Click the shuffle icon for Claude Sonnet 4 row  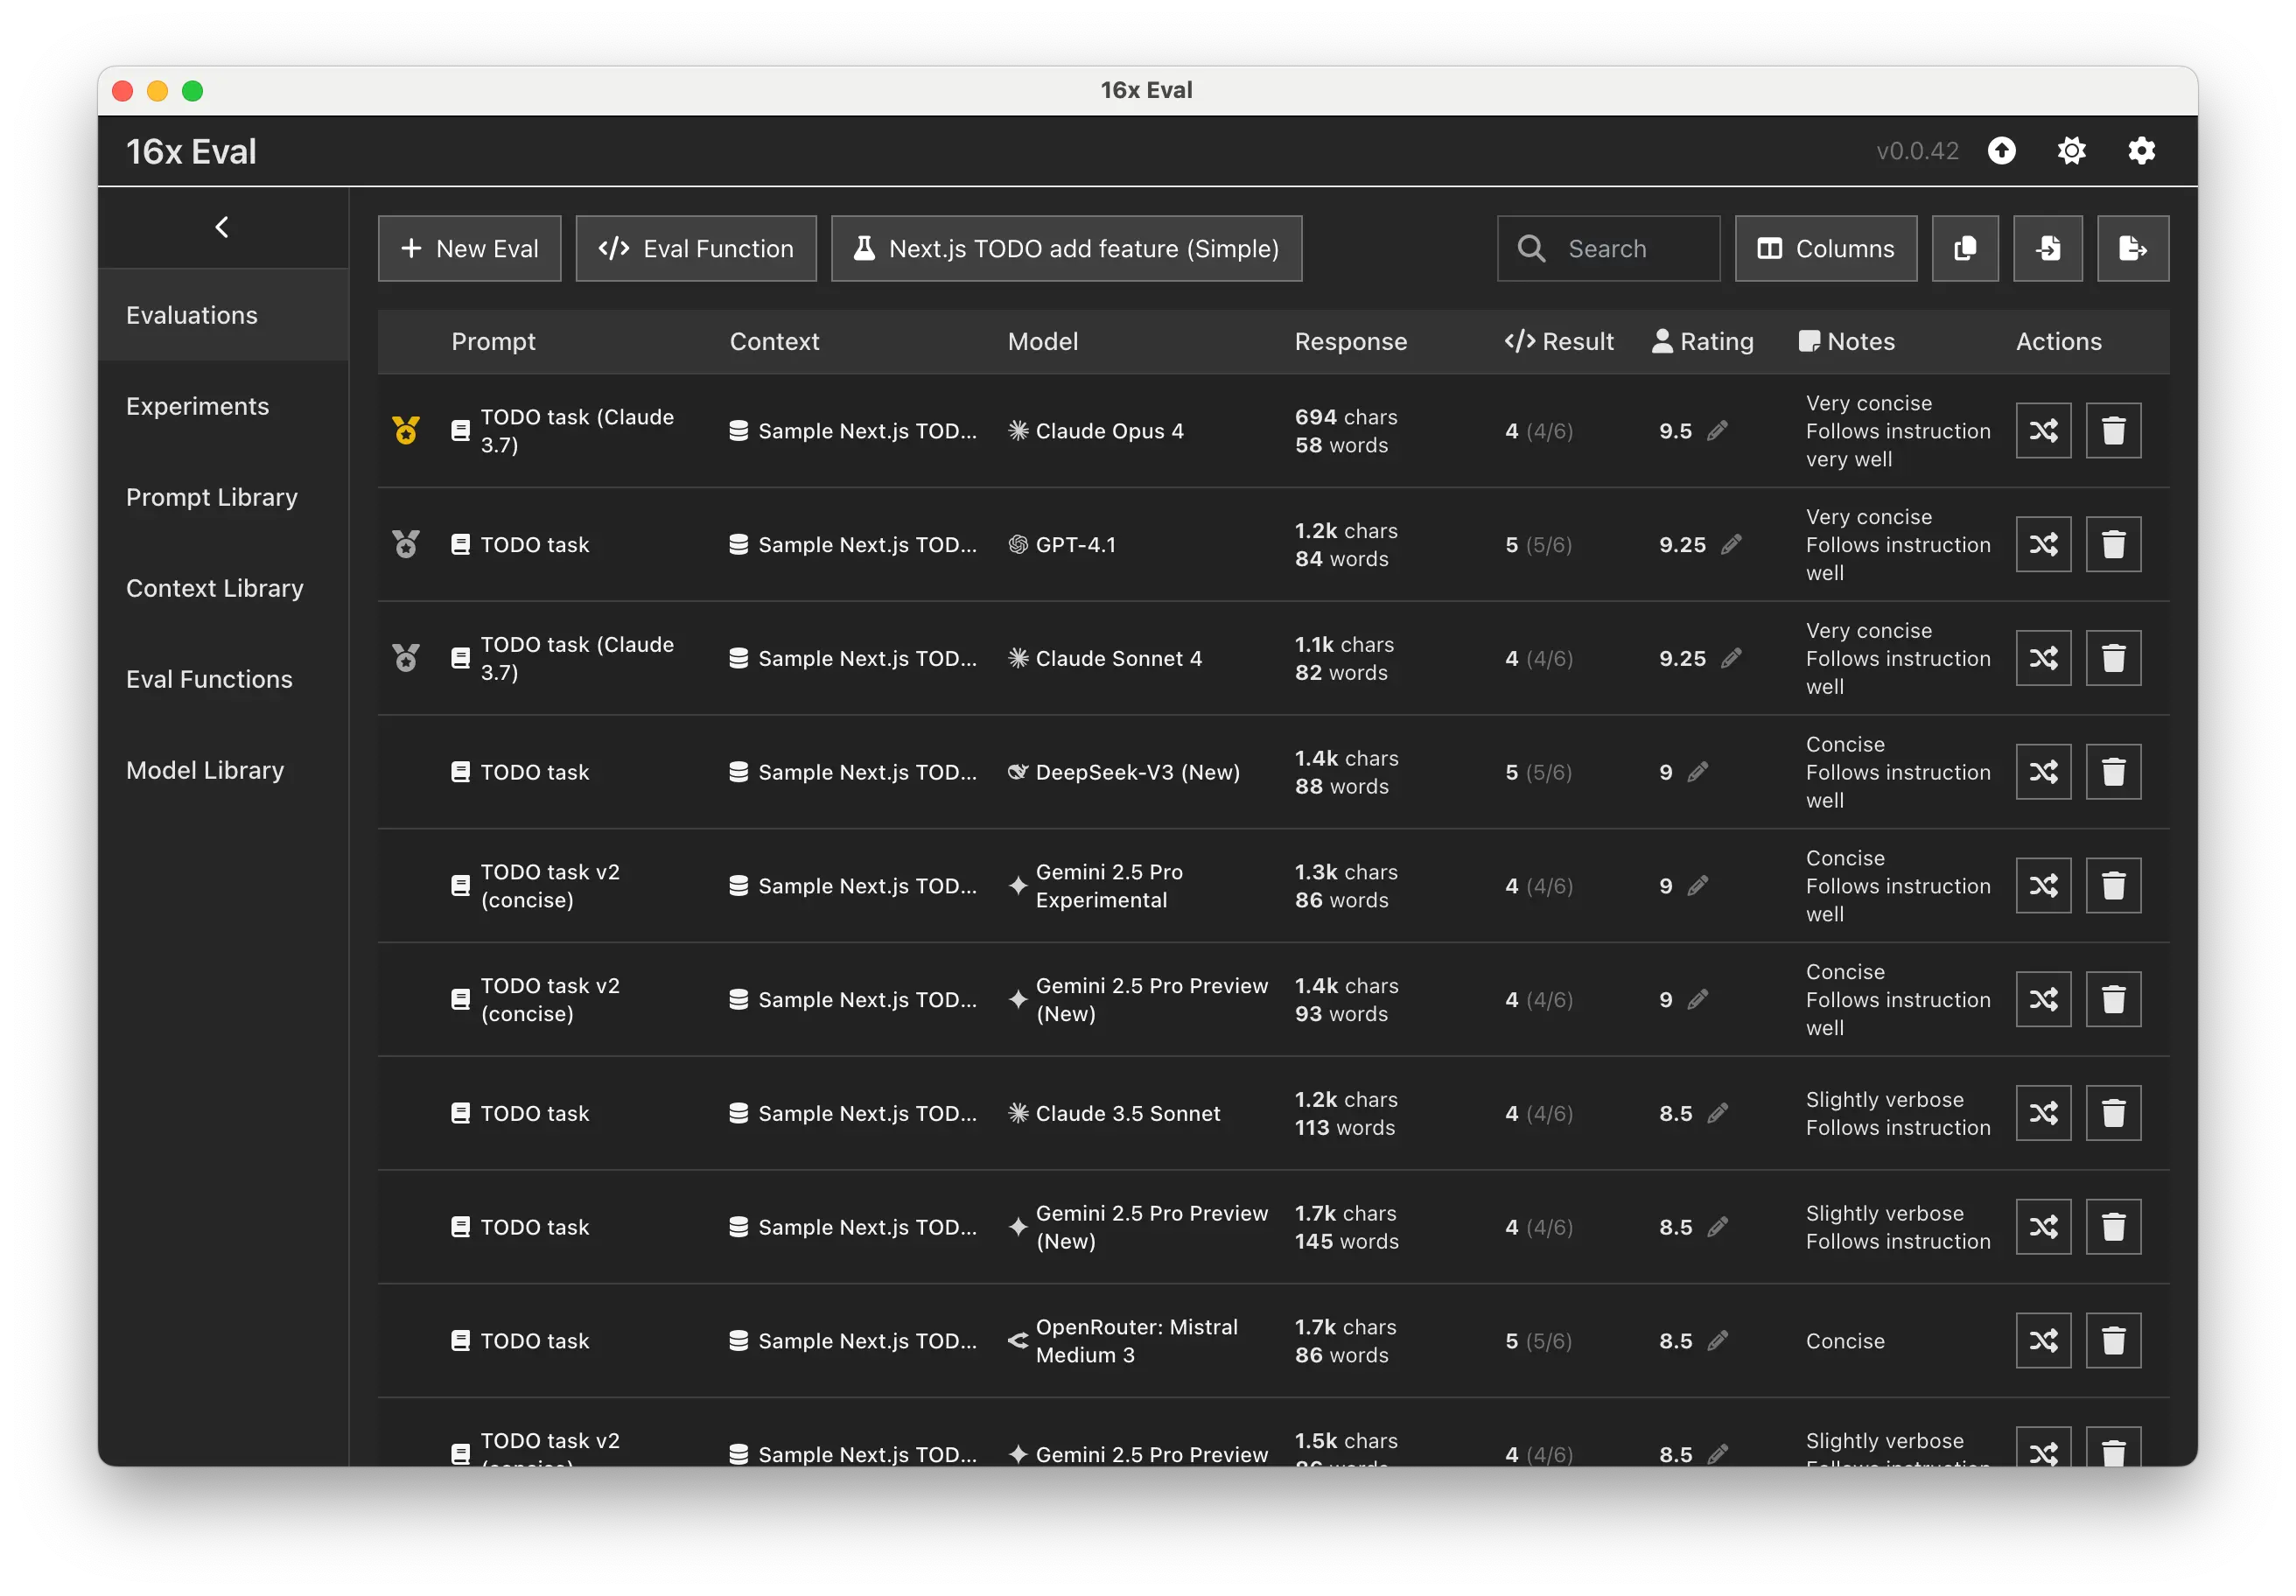click(2042, 658)
